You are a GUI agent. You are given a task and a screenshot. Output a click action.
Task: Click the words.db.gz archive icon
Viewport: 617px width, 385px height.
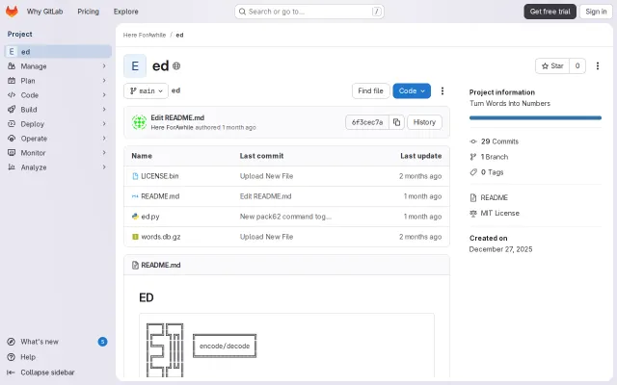pyautogui.click(x=135, y=237)
